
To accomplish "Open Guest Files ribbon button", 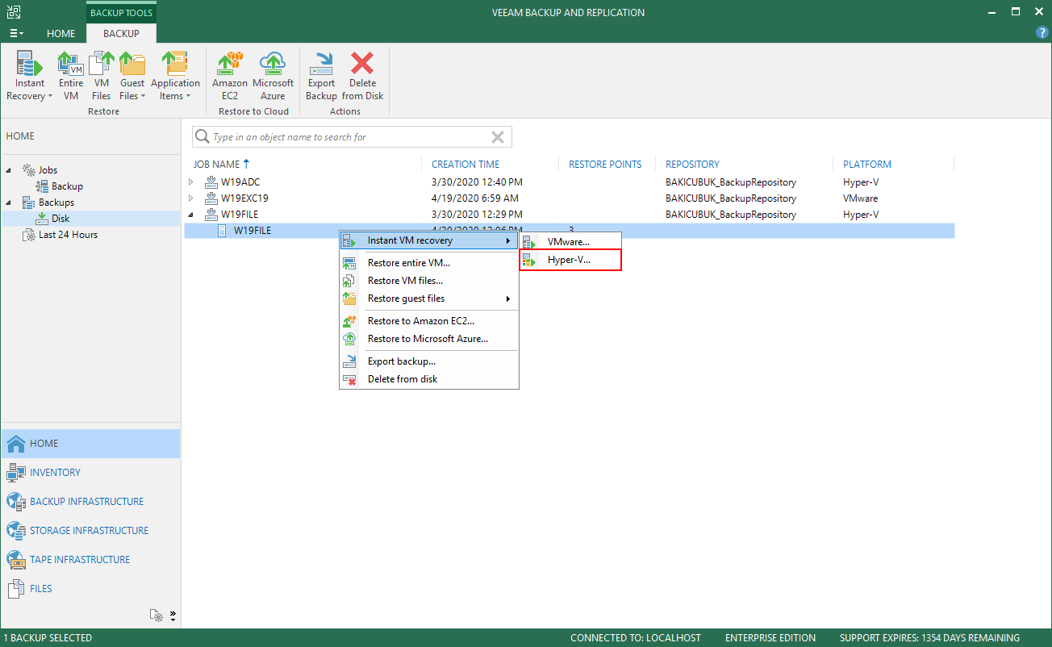I will 132,76.
